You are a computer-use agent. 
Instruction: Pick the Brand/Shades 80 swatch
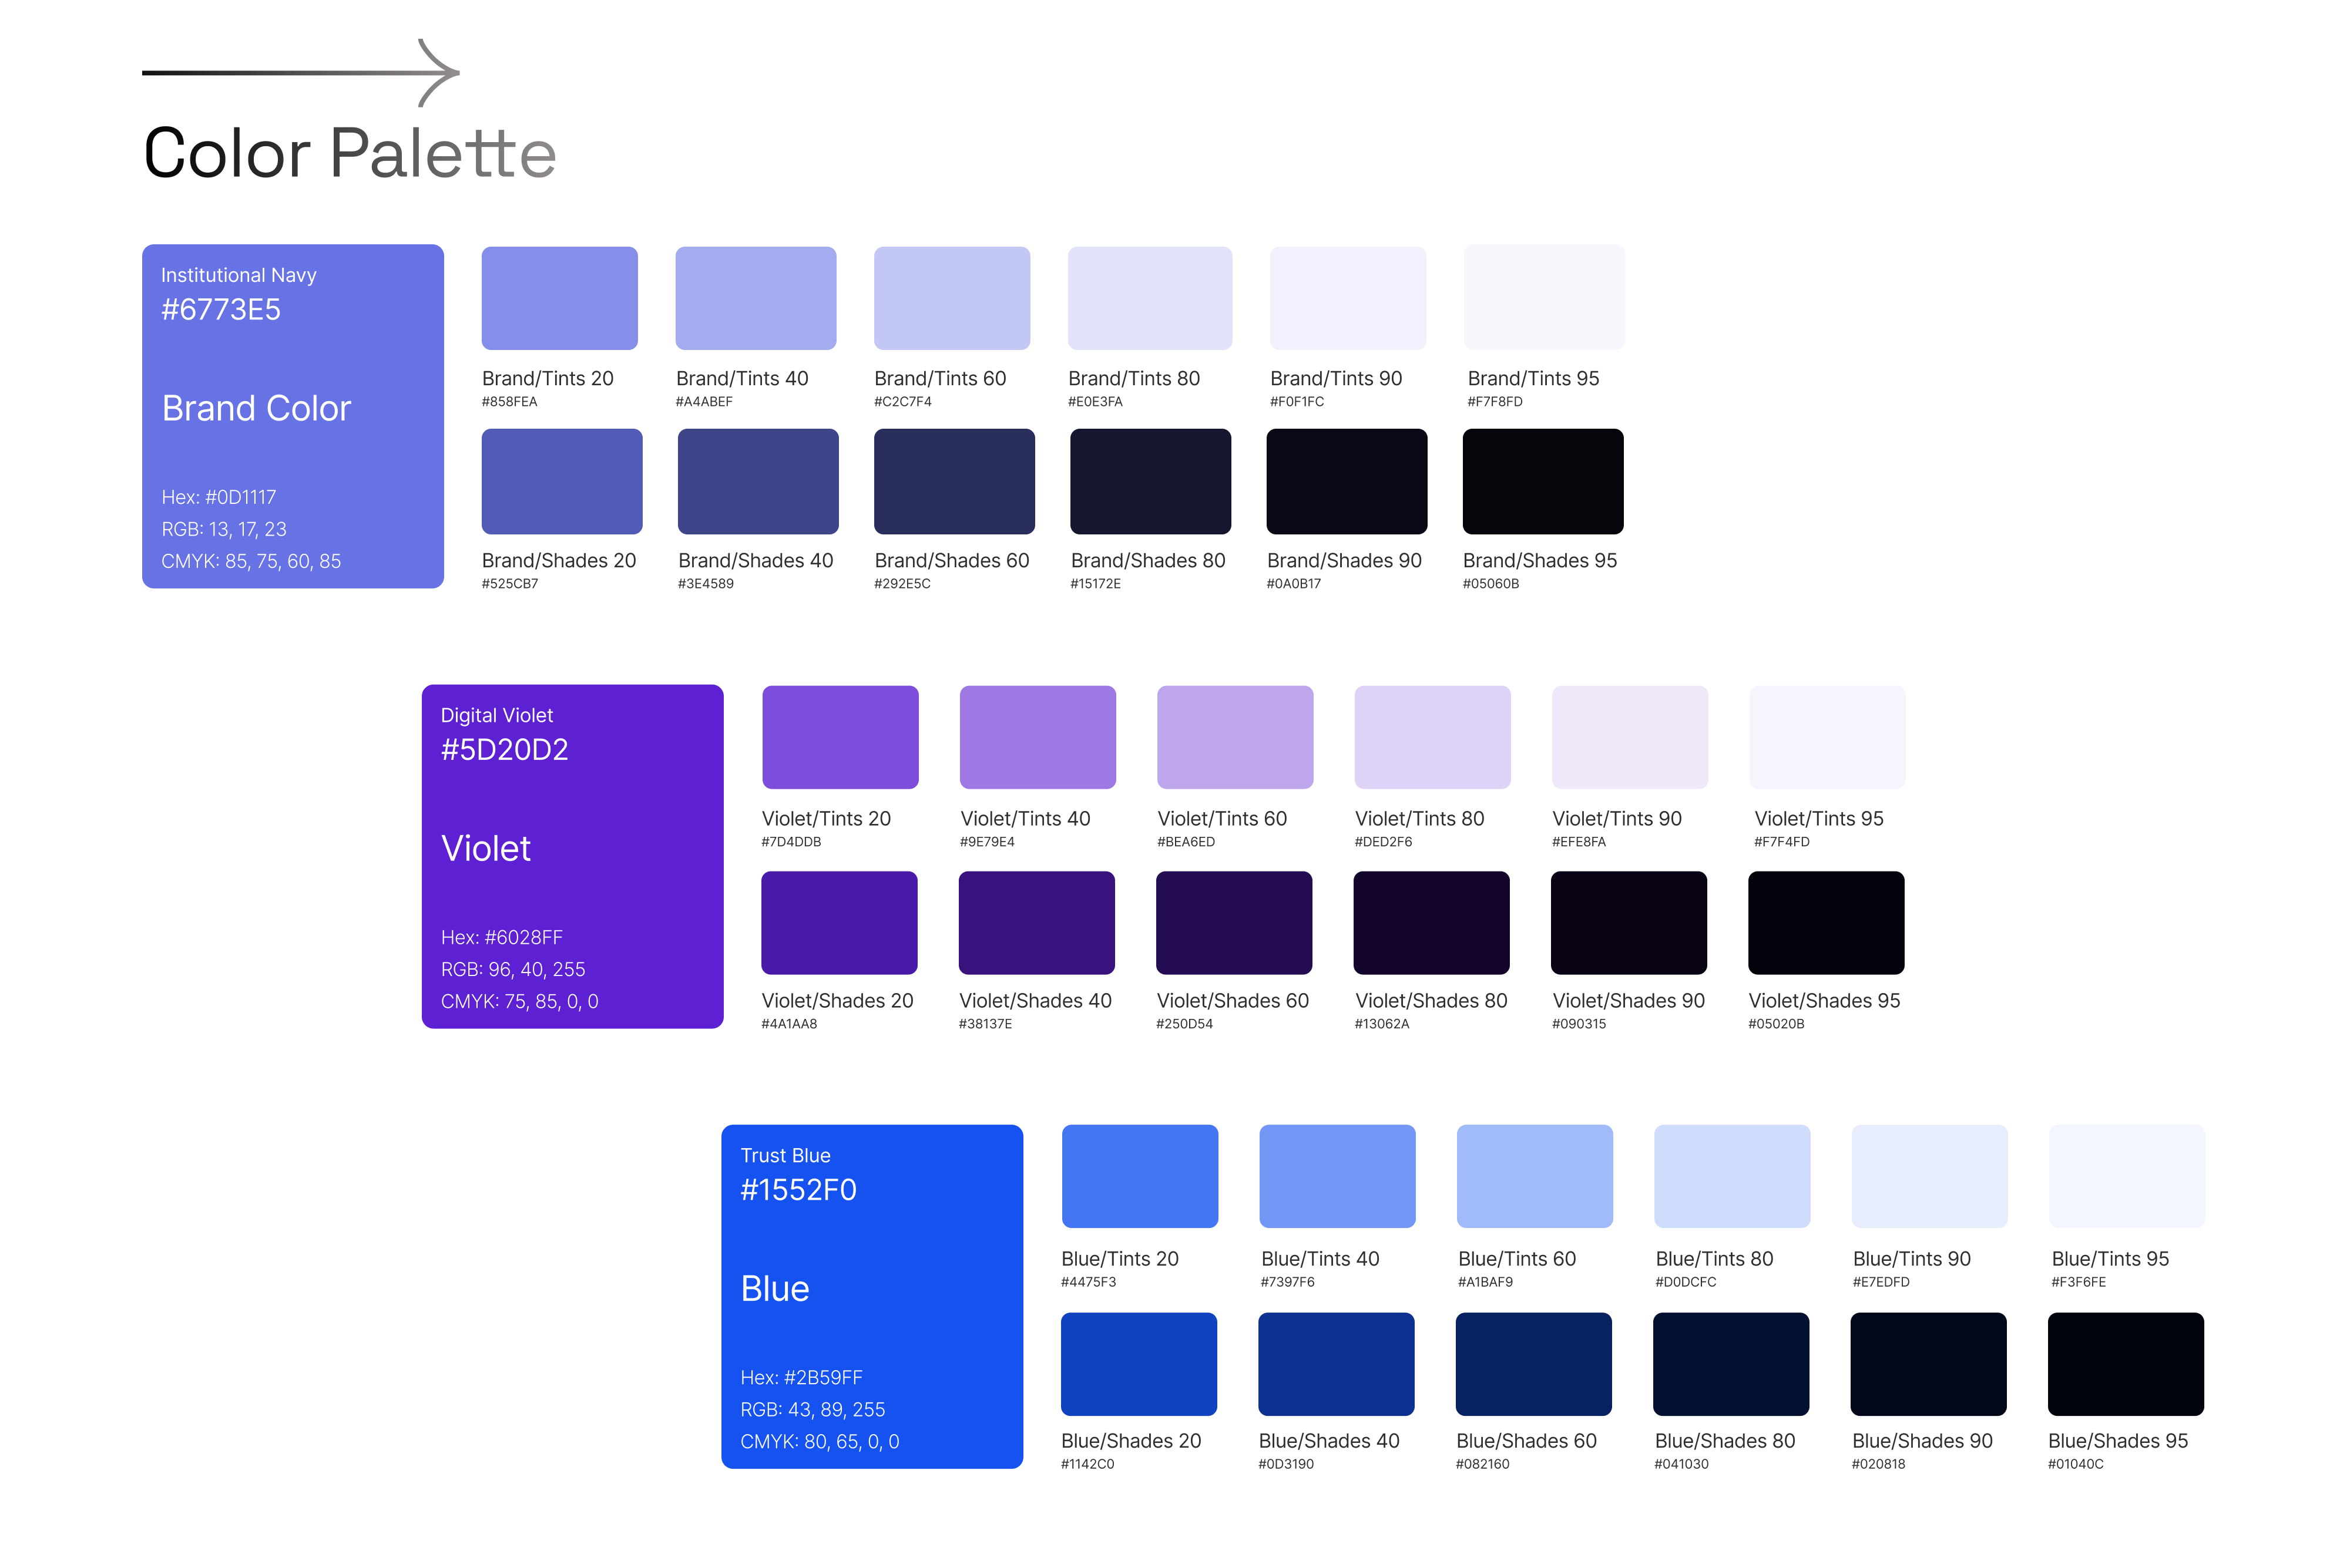(x=1150, y=481)
